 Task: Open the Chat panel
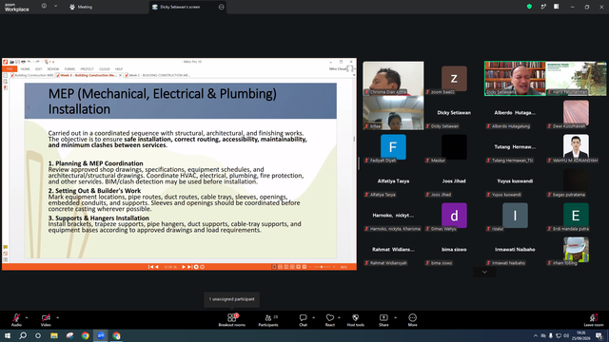(x=303, y=320)
